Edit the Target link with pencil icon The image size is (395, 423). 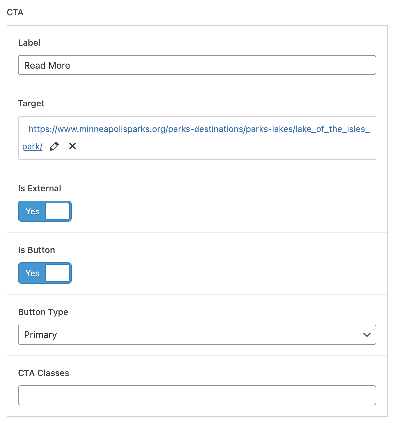click(54, 146)
